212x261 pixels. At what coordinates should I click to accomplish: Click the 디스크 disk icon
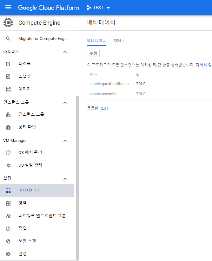[8, 64]
